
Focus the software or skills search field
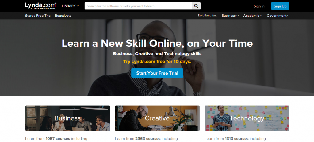[x=138, y=6]
